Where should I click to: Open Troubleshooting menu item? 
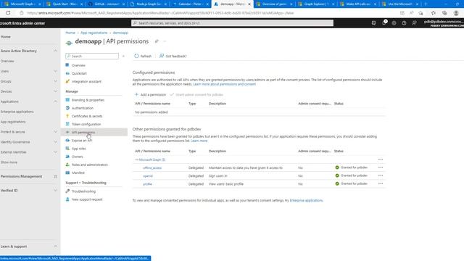(x=83, y=191)
